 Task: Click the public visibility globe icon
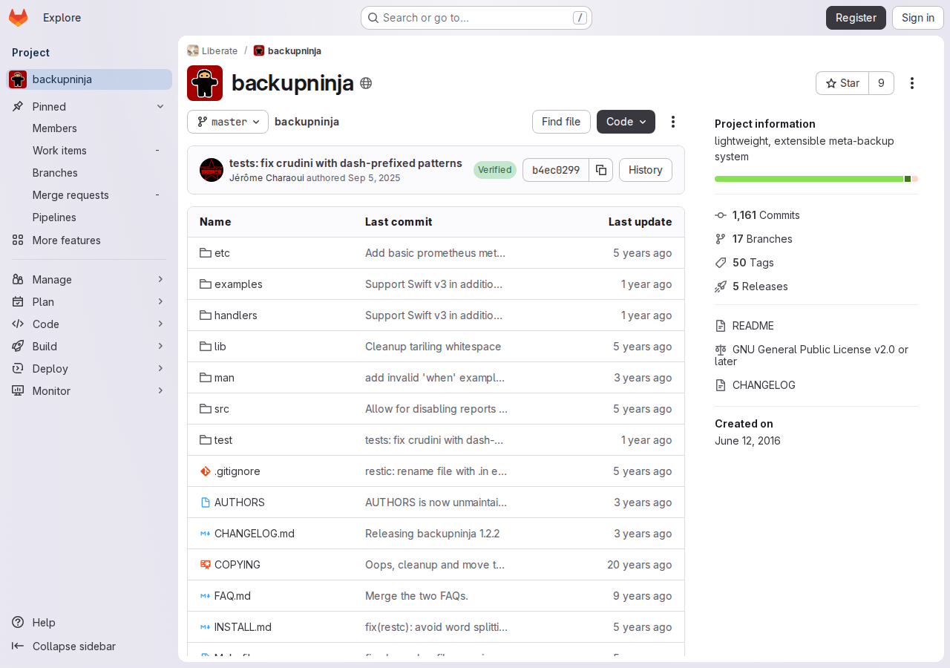[x=366, y=83]
